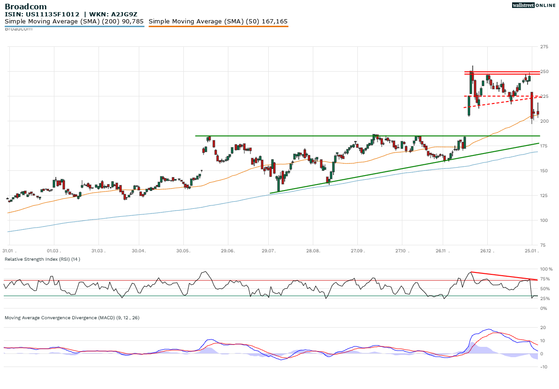
Task: Click the 27.10. date axis label
Action: pyautogui.click(x=402, y=250)
